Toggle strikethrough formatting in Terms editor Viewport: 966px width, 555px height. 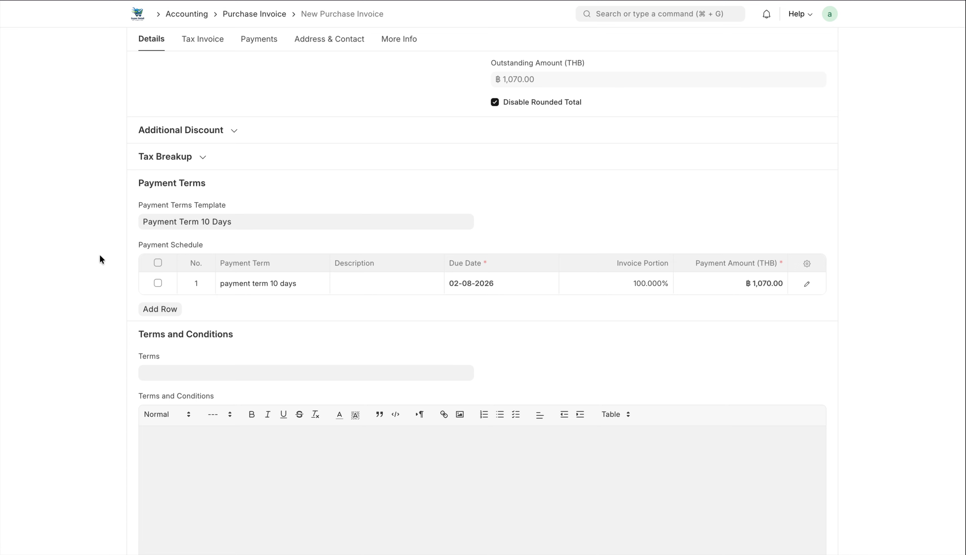[299, 414]
